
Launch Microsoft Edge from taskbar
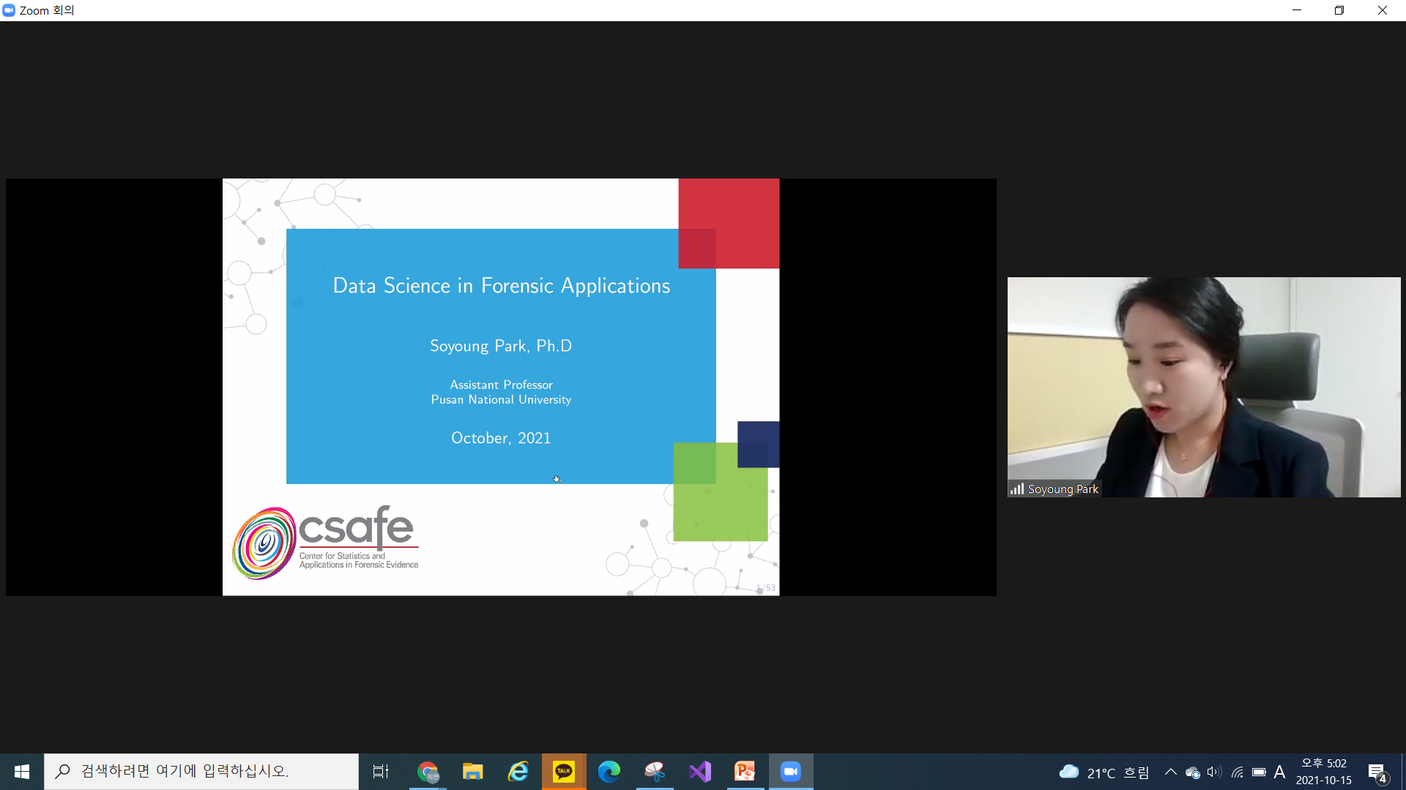[x=609, y=772]
